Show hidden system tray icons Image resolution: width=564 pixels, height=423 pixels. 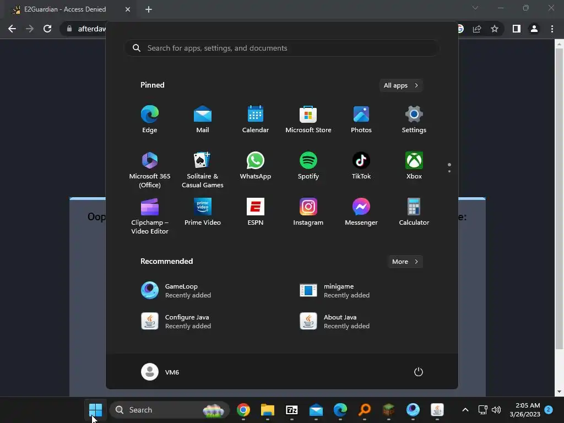(465, 410)
